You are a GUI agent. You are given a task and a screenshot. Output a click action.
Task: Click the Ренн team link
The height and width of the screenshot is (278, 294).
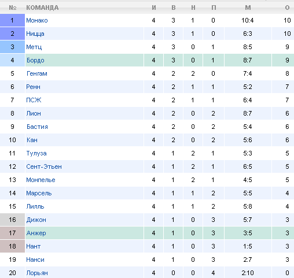(33, 87)
